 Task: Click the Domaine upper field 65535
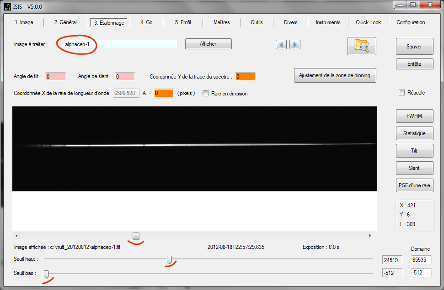[x=421, y=260]
